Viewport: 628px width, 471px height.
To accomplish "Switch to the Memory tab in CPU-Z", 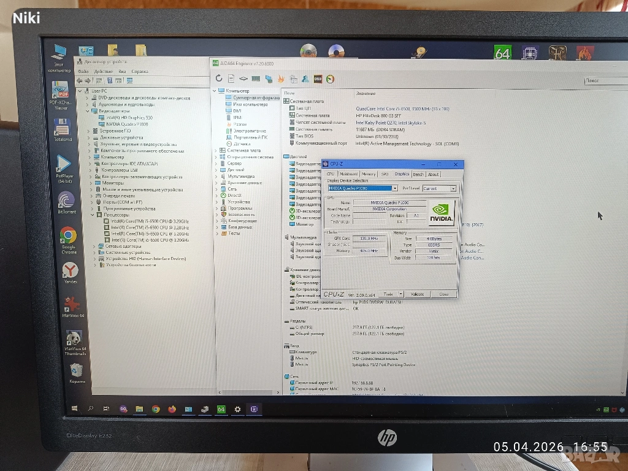I will (368, 174).
